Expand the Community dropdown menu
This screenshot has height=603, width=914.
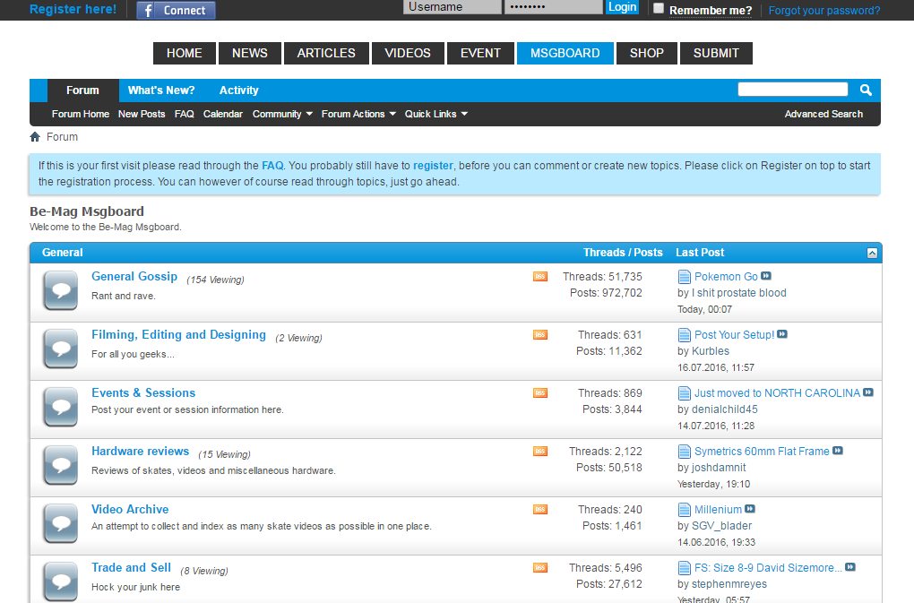282,115
